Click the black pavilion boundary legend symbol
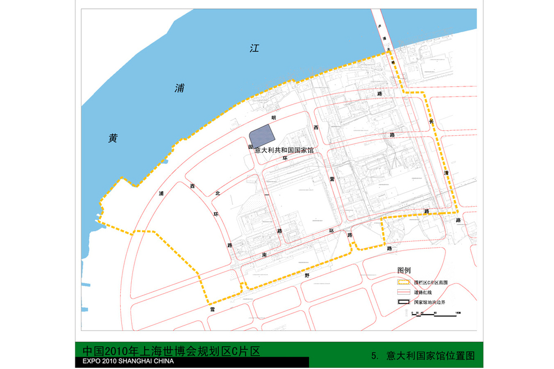The width and height of the screenshot is (554, 369). [x=404, y=303]
